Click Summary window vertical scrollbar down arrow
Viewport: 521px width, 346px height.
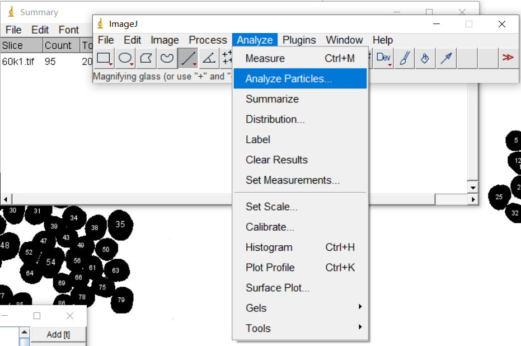pyautogui.click(x=473, y=188)
